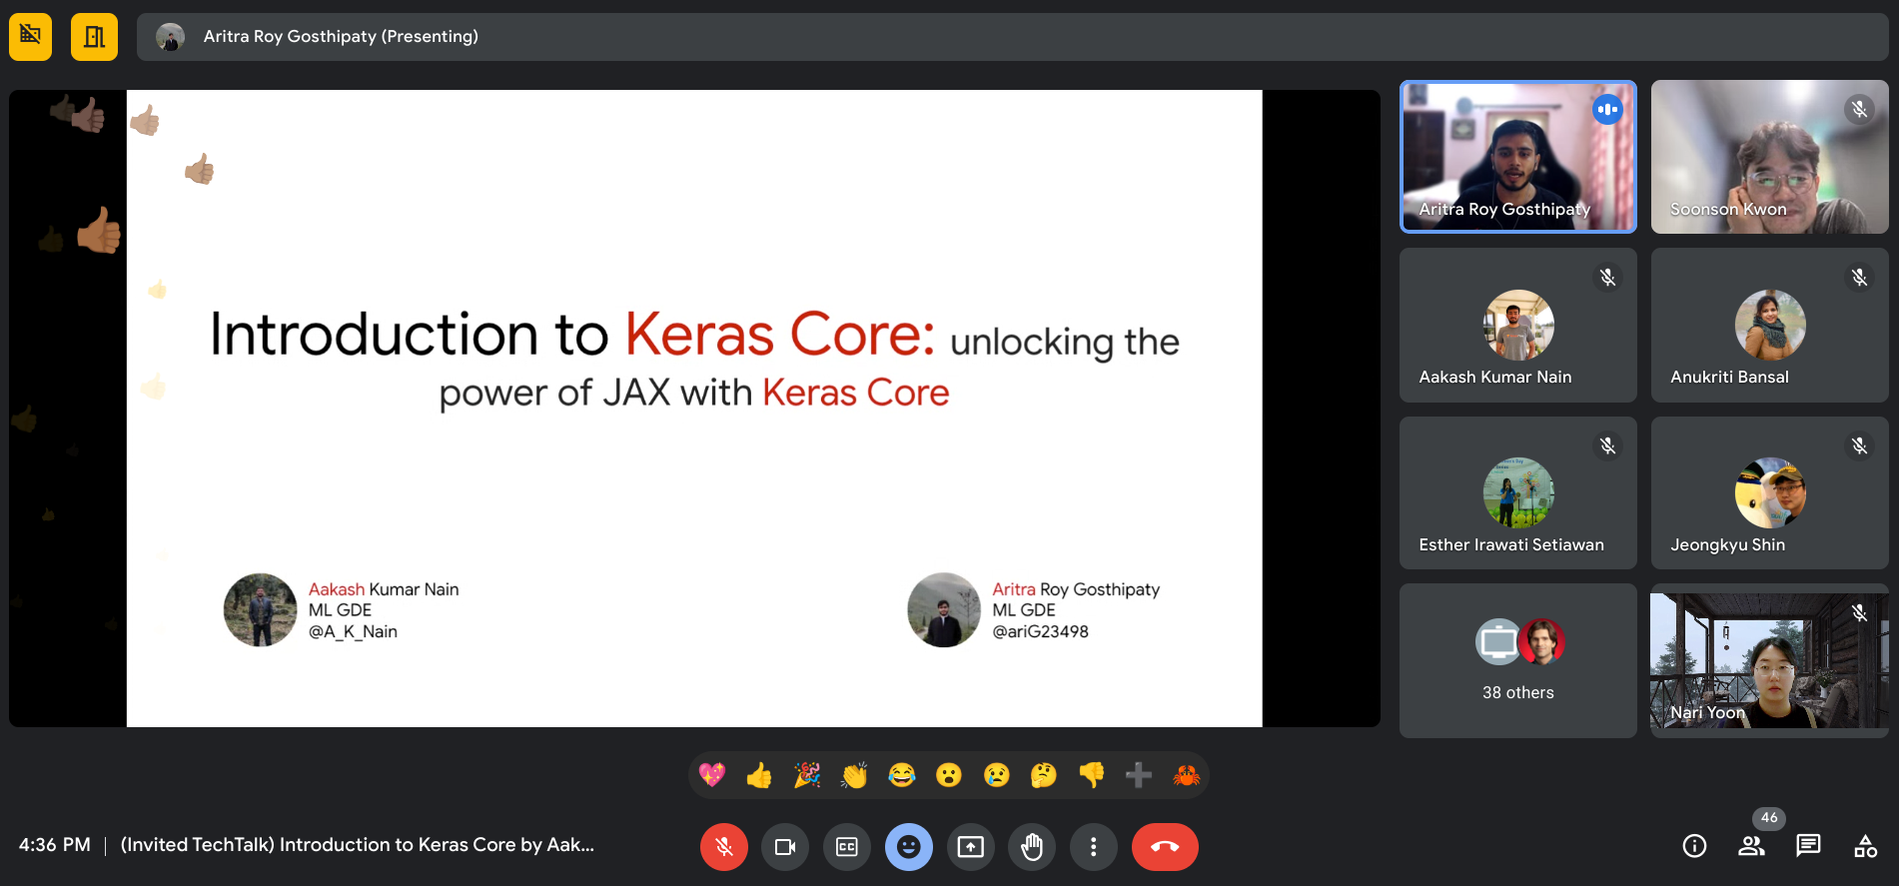Select Nari Yoon's video tile
The image size is (1899, 886).
[1769, 661]
